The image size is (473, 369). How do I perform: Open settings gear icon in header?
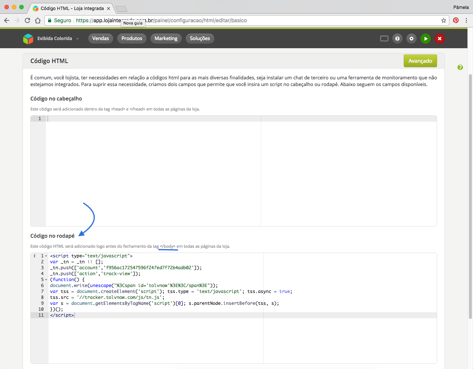click(x=412, y=39)
